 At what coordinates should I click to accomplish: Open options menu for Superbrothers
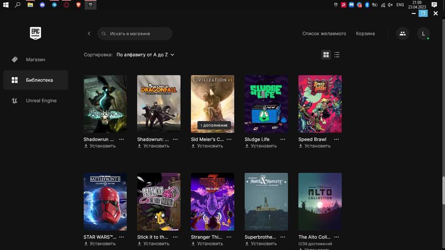click(283, 237)
